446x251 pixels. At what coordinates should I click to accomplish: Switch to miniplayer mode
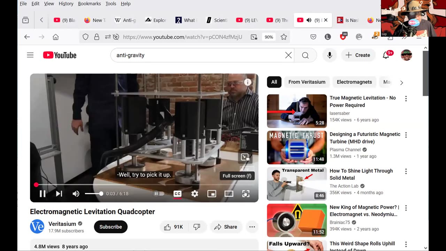pos(212,194)
